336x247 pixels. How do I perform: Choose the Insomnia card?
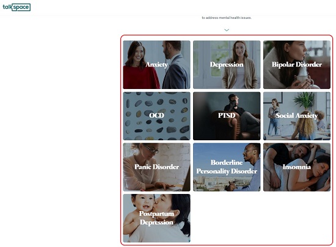(297, 167)
